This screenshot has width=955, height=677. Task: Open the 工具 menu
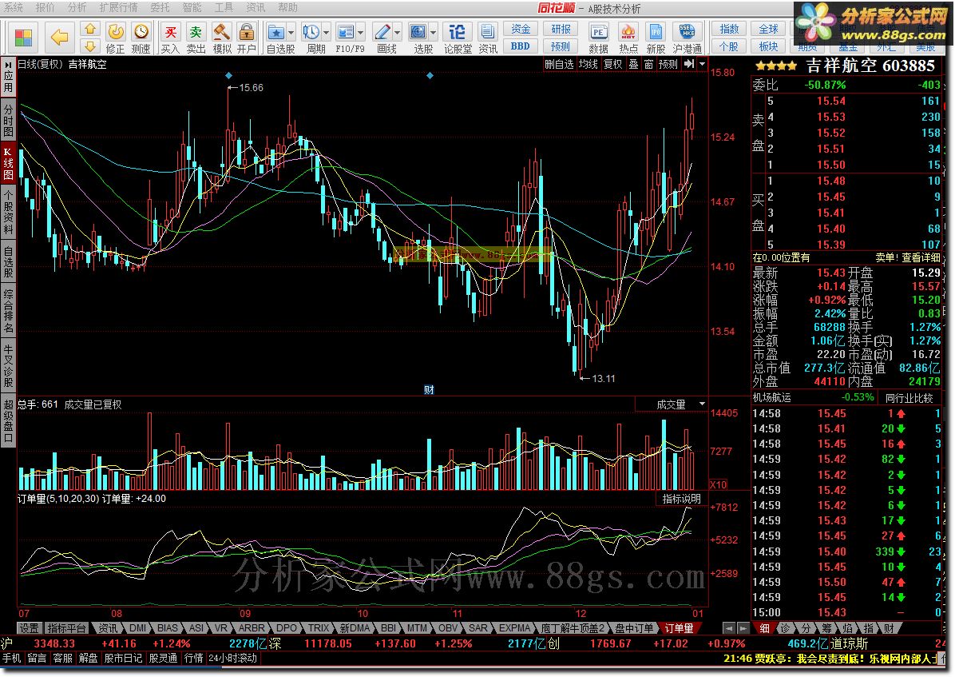pyautogui.click(x=224, y=7)
